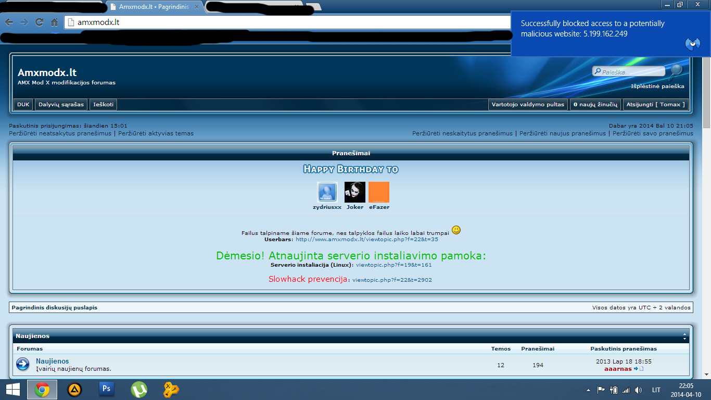
Task: Open Peržiūrėti aktyvias temas
Action: point(156,133)
